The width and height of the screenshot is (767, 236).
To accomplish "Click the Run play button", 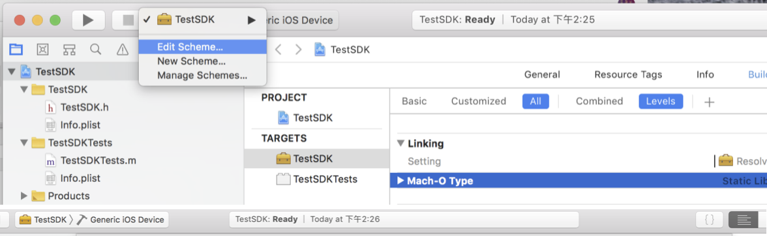I will (88, 20).
